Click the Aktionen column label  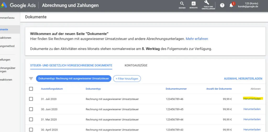255,89
